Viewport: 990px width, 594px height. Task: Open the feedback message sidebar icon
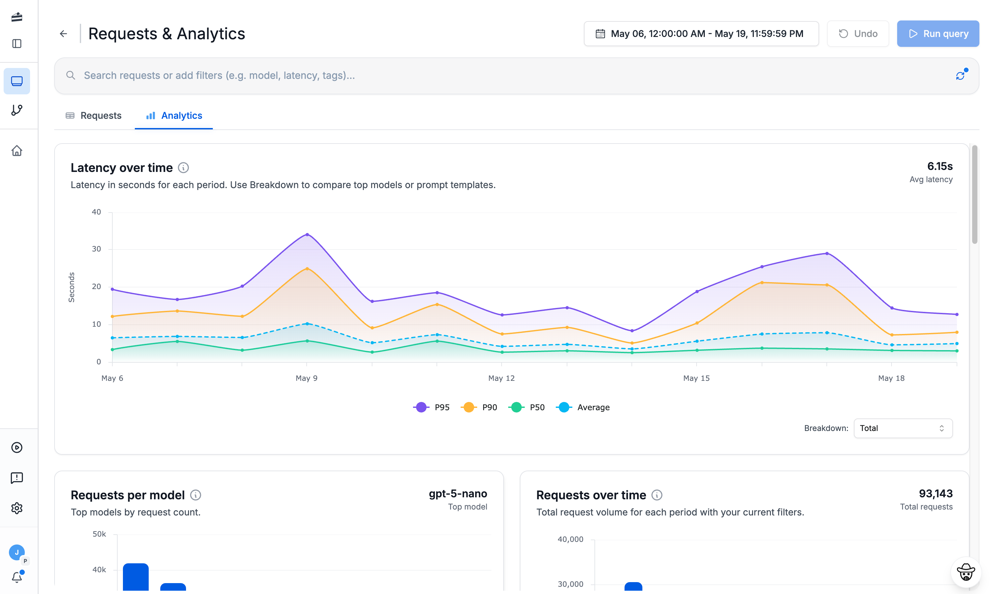point(17,478)
